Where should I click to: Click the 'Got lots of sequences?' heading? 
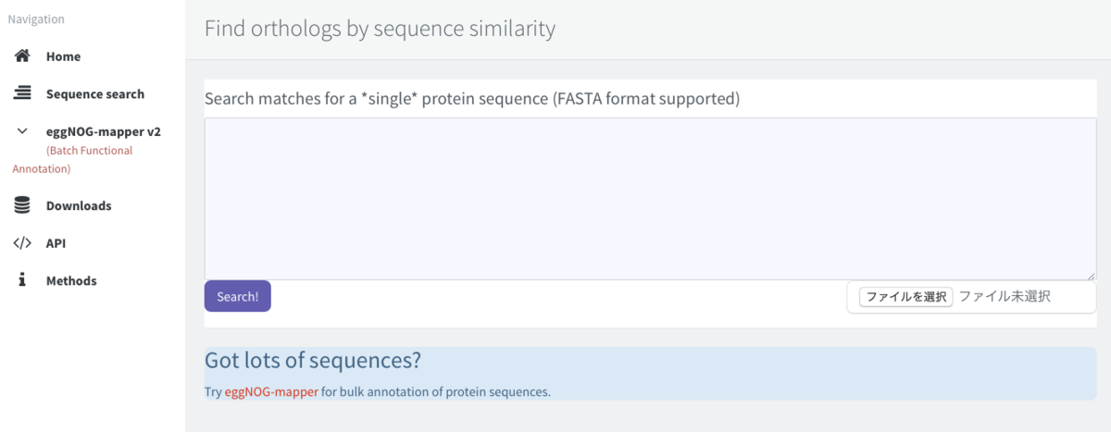point(313,361)
